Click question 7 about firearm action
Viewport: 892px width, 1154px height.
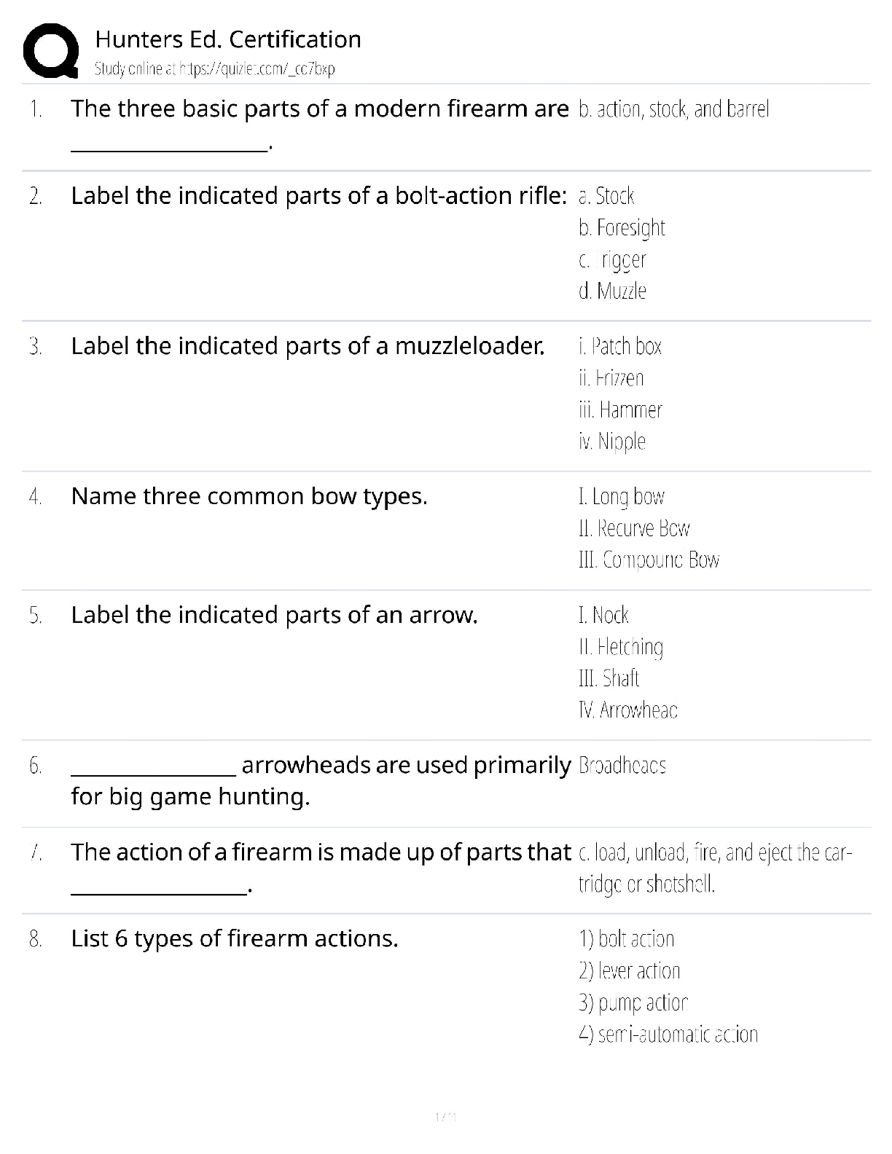click(x=321, y=852)
